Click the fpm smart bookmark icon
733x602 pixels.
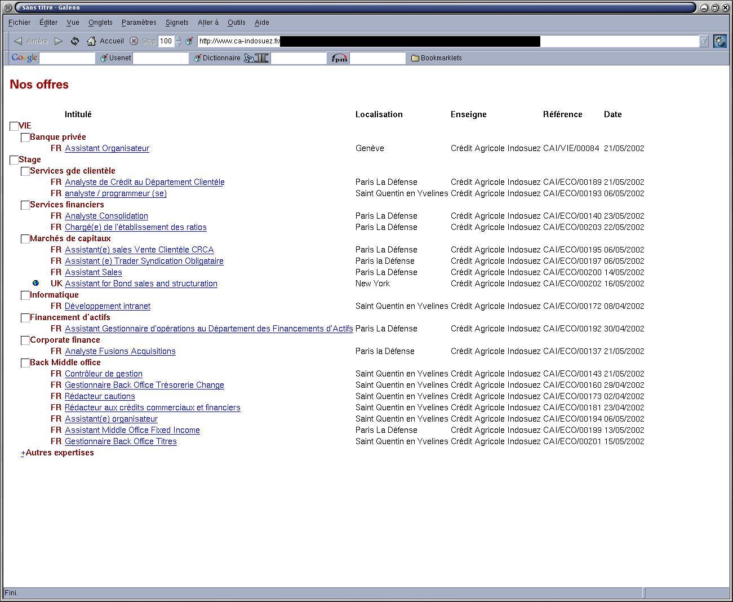coord(339,58)
